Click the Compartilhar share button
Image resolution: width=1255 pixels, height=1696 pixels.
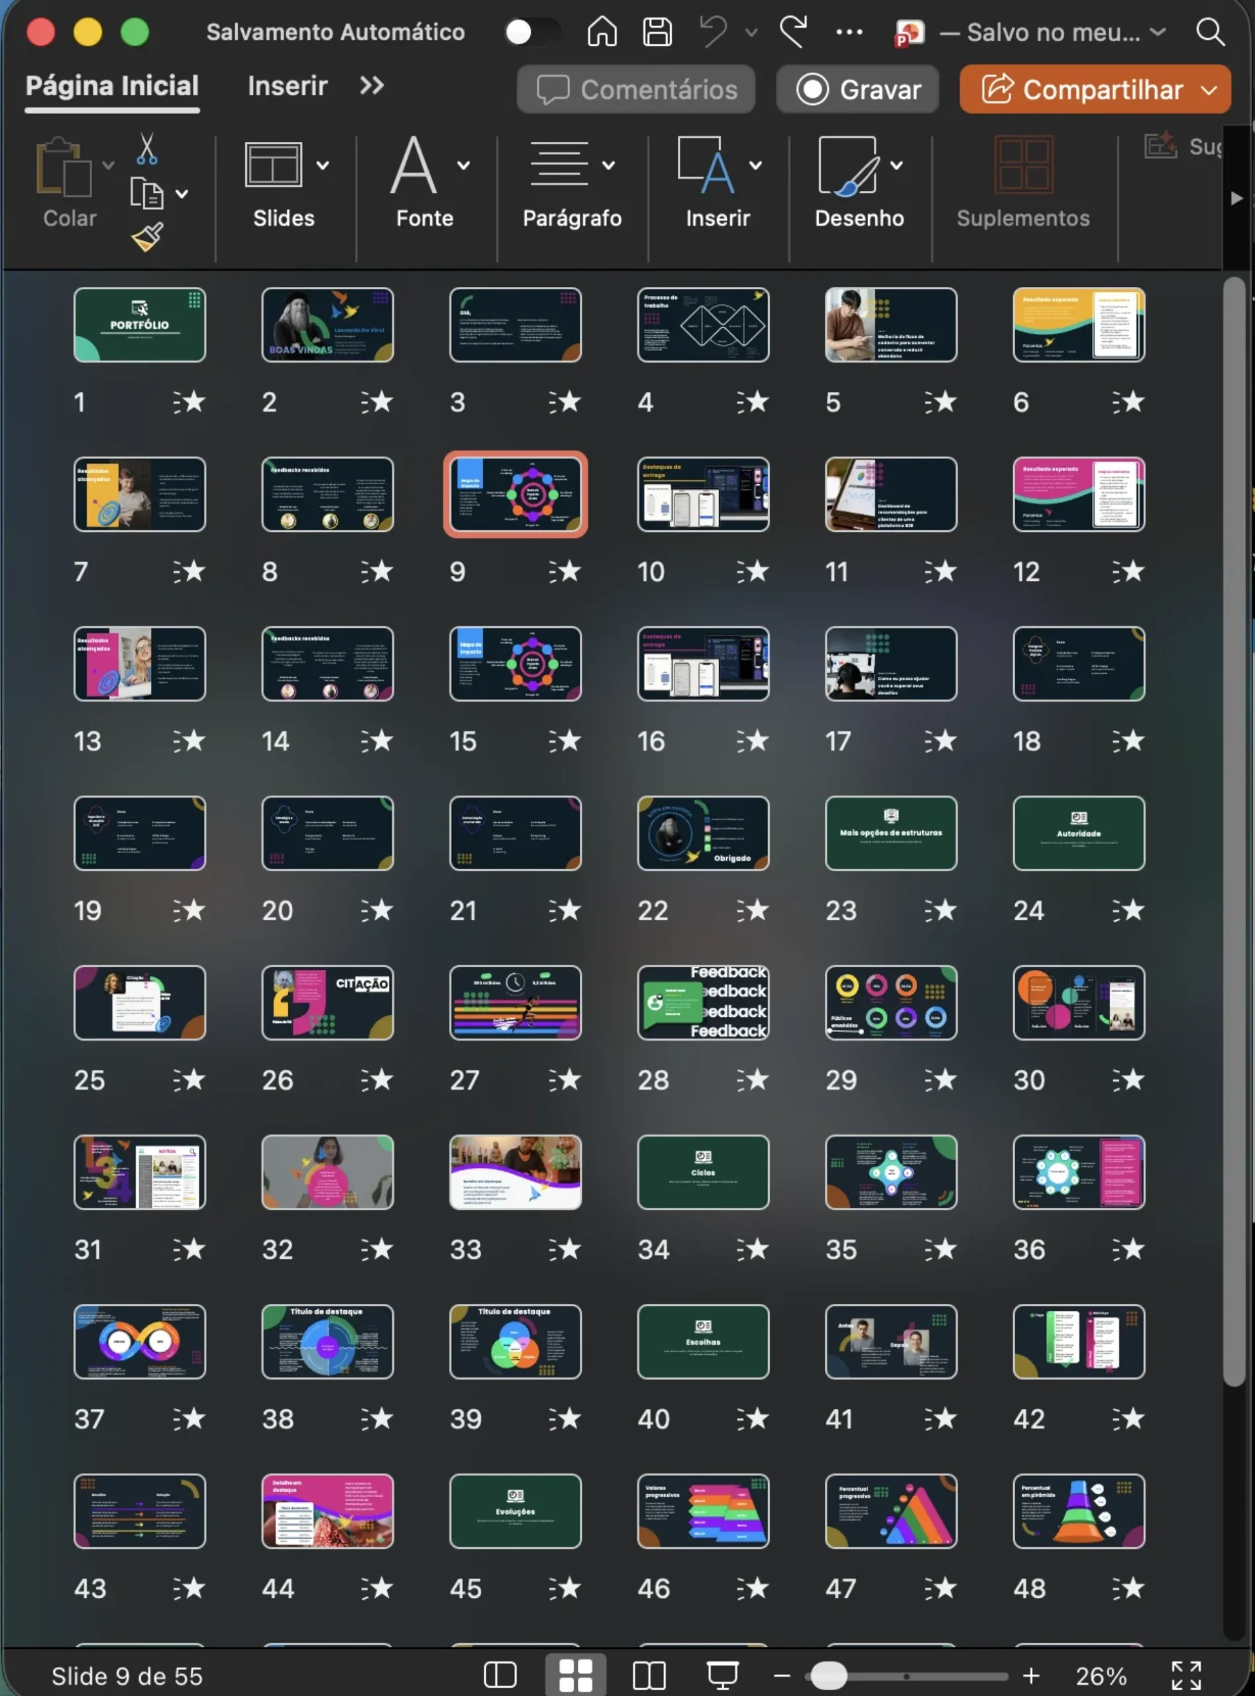[x=1081, y=89]
